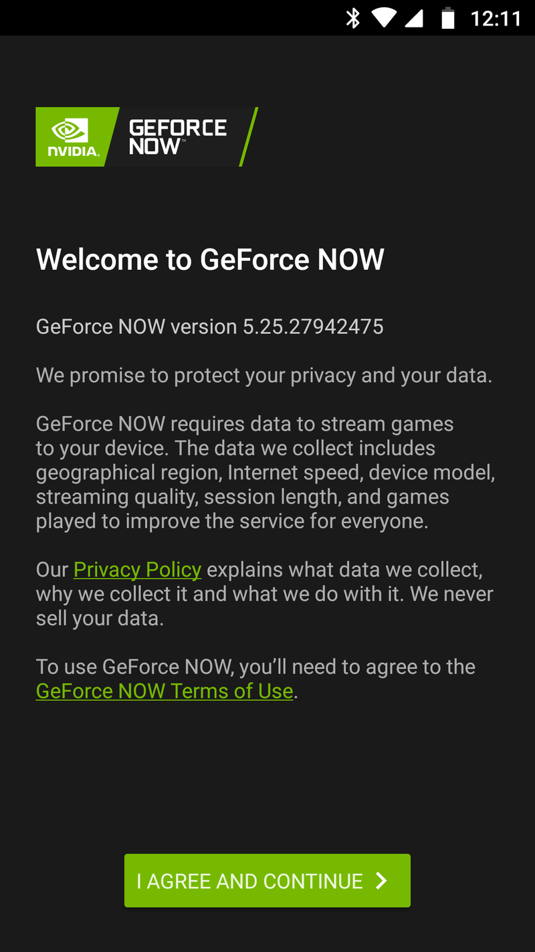Tap the Welcome to GeForce NOW heading

(x=210, y=260)
